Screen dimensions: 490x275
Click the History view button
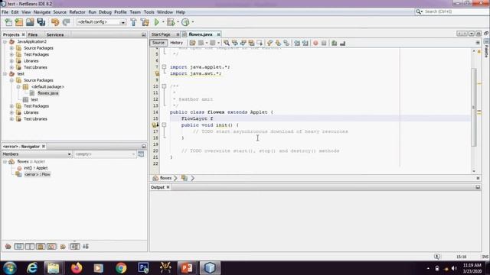click(177, 43)
